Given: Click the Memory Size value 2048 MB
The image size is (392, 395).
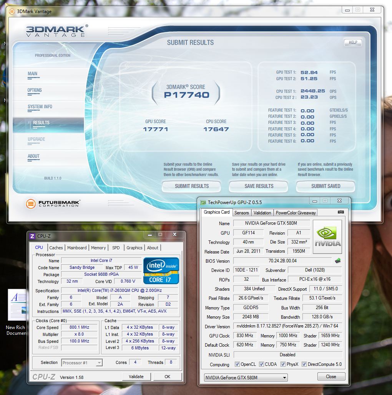Looking at the screenshot, I should 251,317.
